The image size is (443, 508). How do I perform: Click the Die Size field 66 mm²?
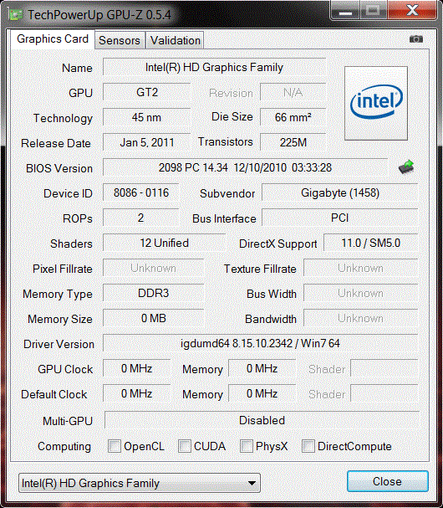tap(293, 117)
